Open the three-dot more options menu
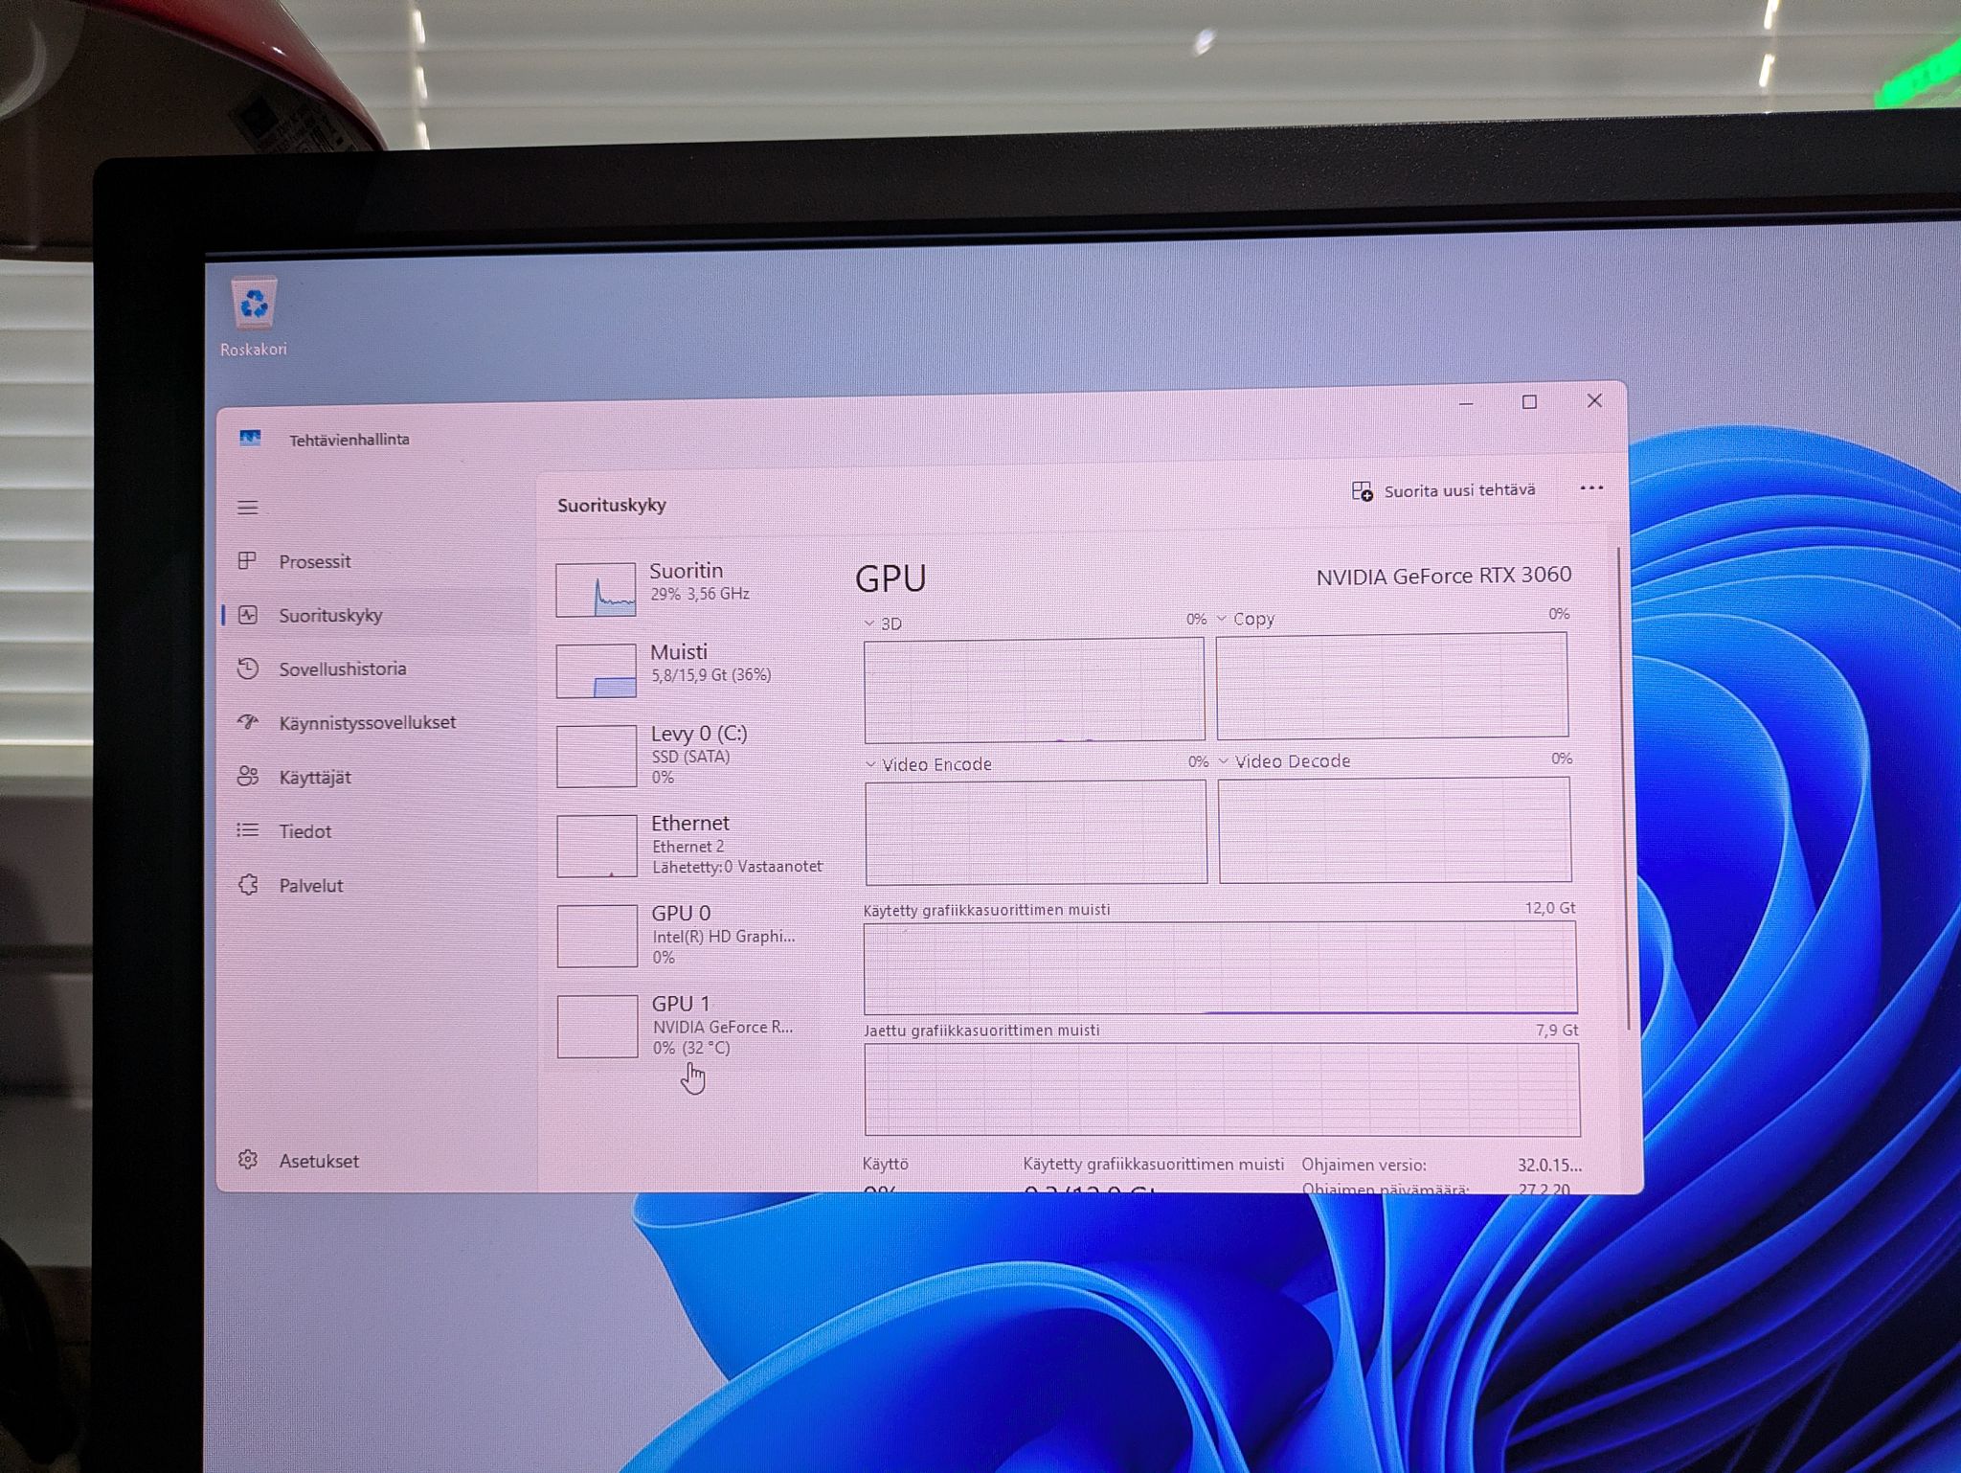Image resolution: width=1961 pixels, height=1473 pixels. tap(1591, 488)
